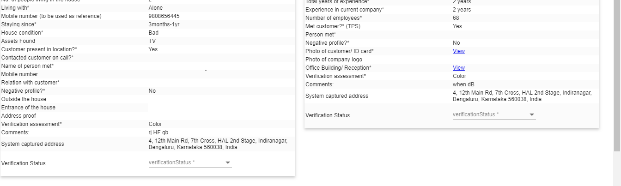Expand Verification Status dropdown arrow under house details
This screenshot has height=186, width=621.
[x=227, y=162]
